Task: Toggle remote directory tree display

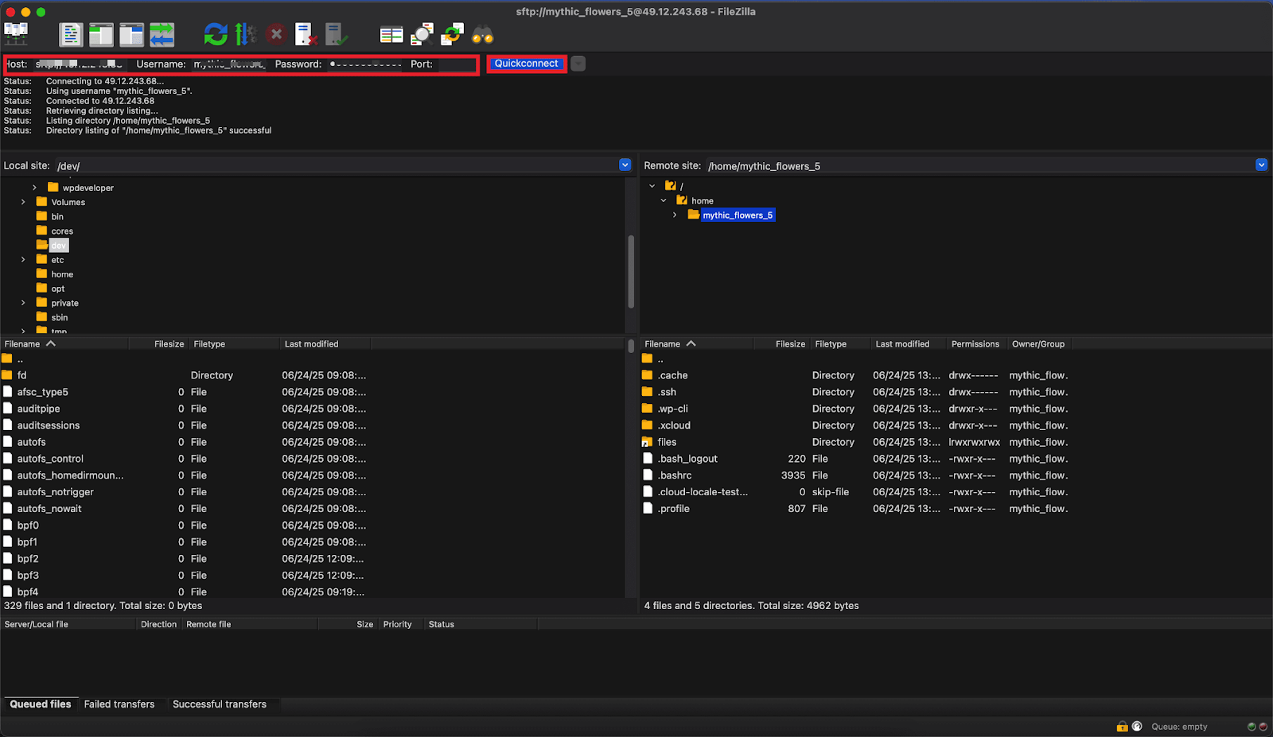Action: pos(131,34)
